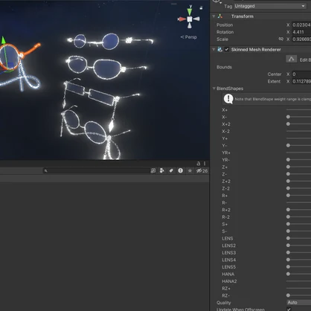Click the HANA2 blendshape label

(x=229, y=281)
